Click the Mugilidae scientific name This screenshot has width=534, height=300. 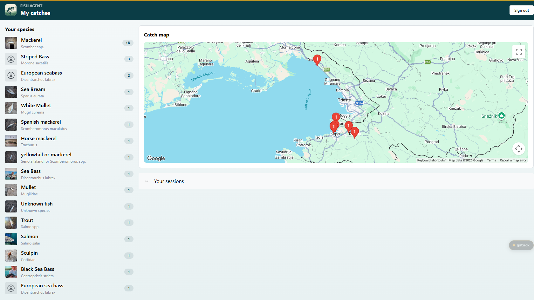[29, 194]
